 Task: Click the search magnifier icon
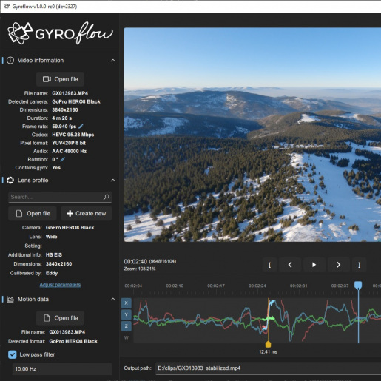tap(106, 197)
